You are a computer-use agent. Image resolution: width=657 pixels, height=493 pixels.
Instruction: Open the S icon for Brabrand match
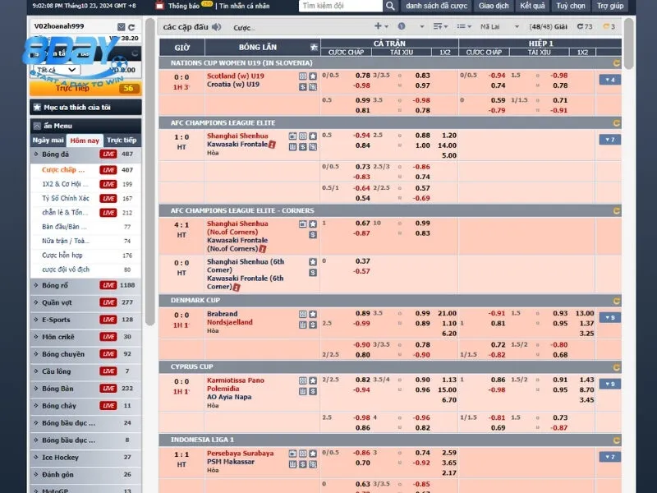click(313, 325)
